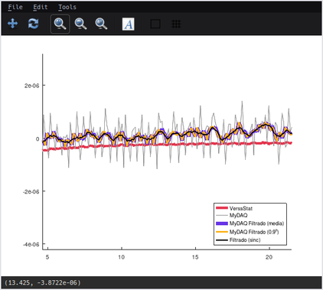Click the -2e-06 y-axis tick label
The image size is (323, 290).
pos(31,191)
